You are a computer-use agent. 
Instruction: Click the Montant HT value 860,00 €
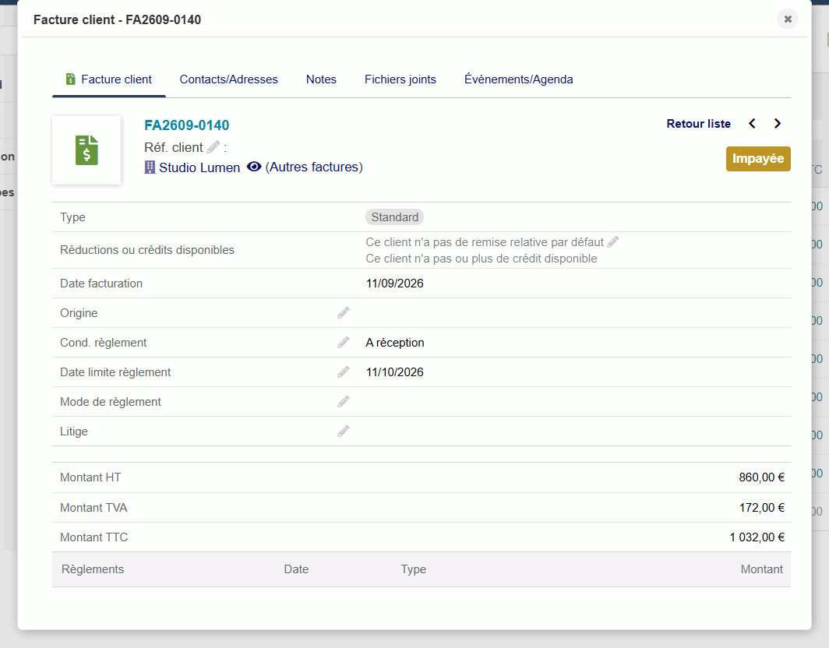[x=761, y=477]
